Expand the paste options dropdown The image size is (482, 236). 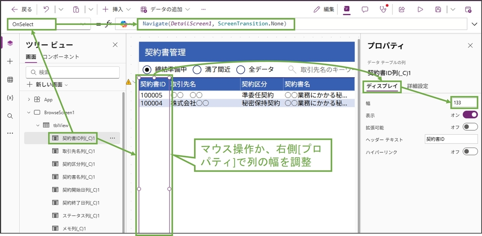pyautogui.click(x=91, y=9)
